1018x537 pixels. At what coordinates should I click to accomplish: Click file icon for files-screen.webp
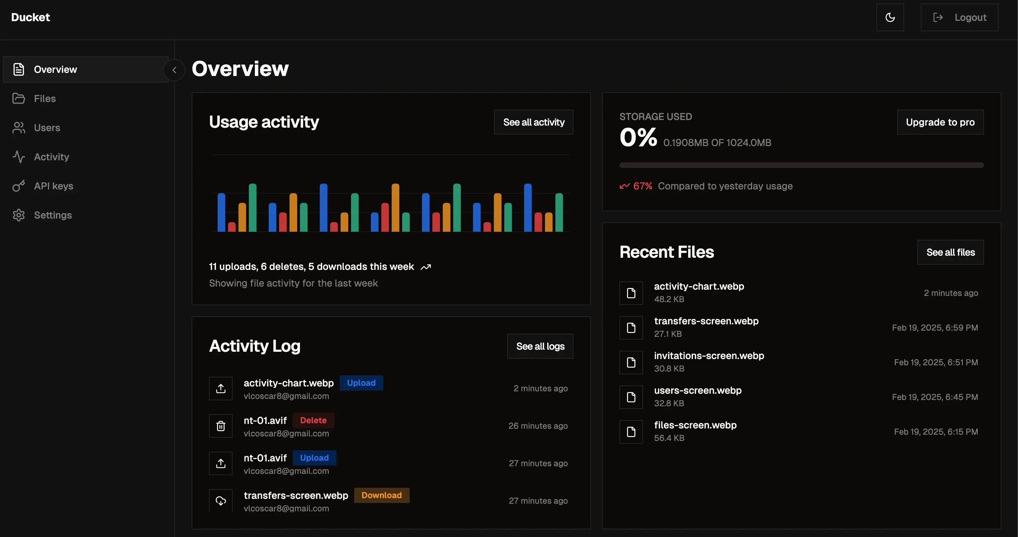tap(631, 432)
